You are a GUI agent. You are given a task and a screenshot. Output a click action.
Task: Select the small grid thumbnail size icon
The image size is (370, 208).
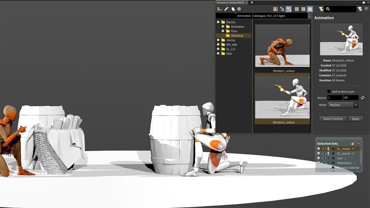point(297,9)
